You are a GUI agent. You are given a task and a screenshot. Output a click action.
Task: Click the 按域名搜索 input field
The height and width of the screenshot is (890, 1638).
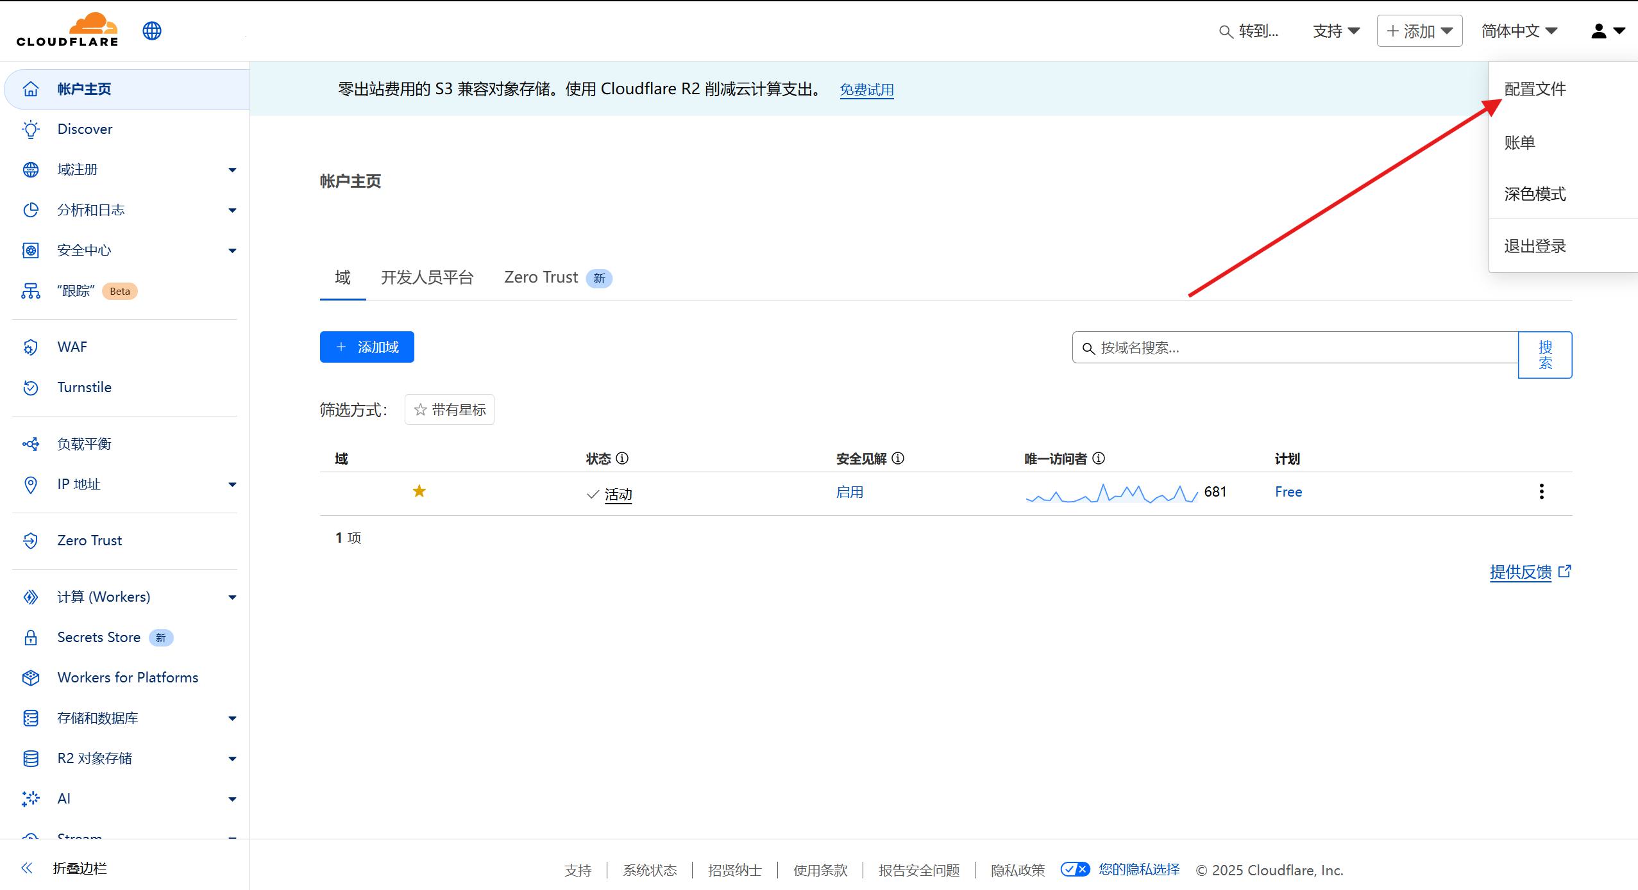coord(1296,347)
